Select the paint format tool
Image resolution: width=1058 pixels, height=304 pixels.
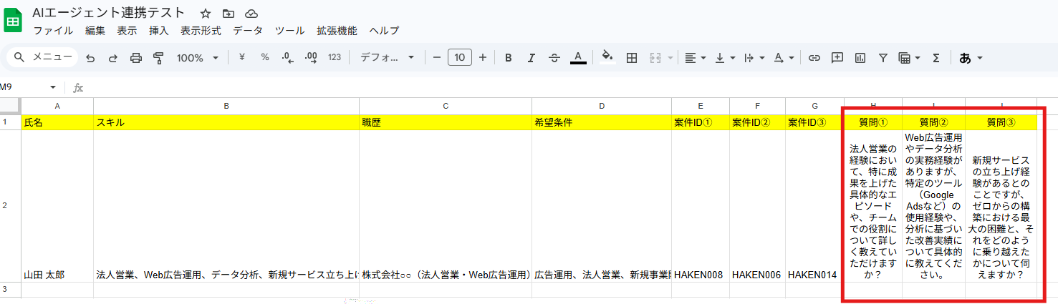pyautogui.click(x=159, y=58)
